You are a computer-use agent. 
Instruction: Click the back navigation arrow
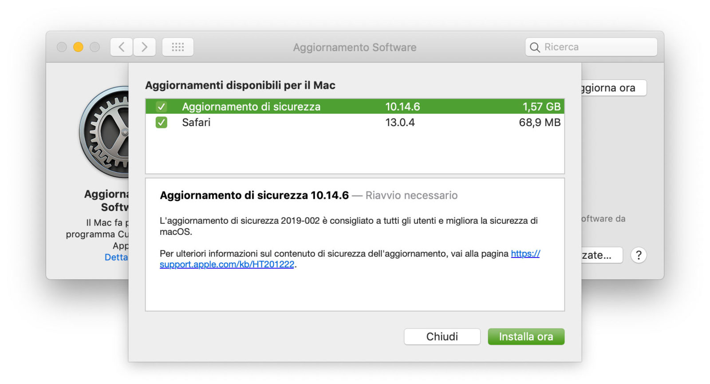point(121,47)
